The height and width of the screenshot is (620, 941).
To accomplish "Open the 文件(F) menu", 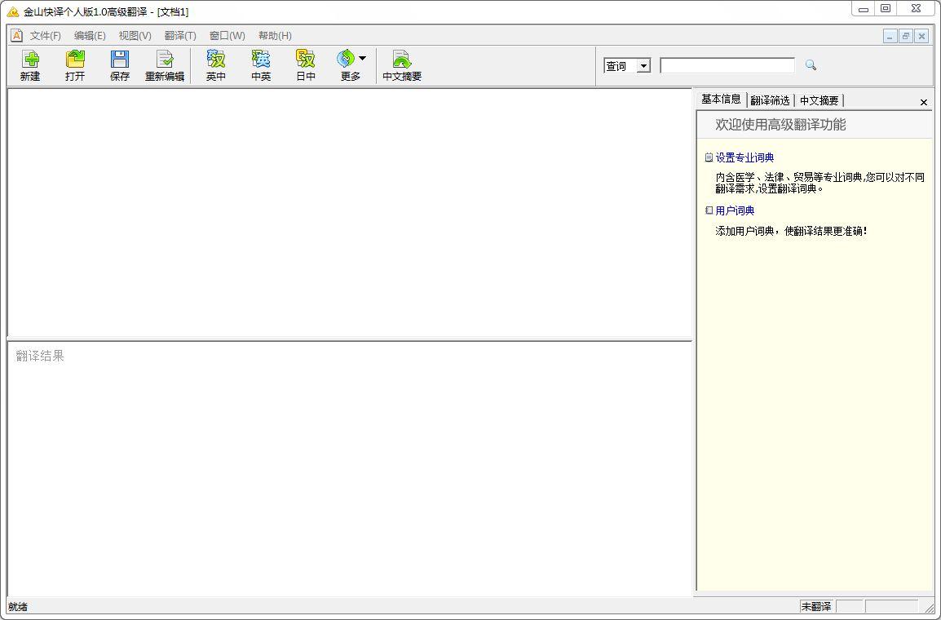I will [x=45, y=36].
